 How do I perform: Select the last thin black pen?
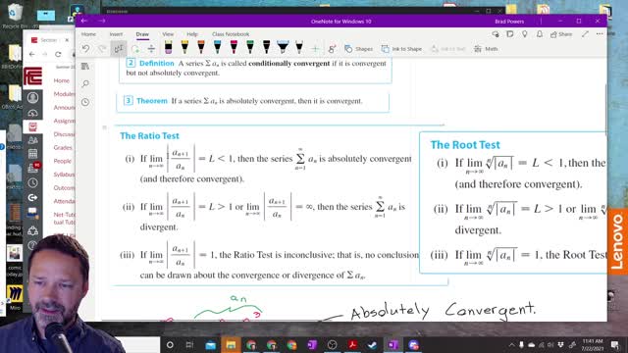coord(299,47)
